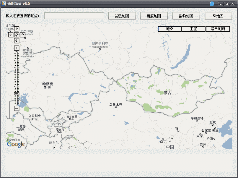The width and height of the screenshot is (238, 178).
Task: Pan the map left with arrow
Action: click(11, 35)
